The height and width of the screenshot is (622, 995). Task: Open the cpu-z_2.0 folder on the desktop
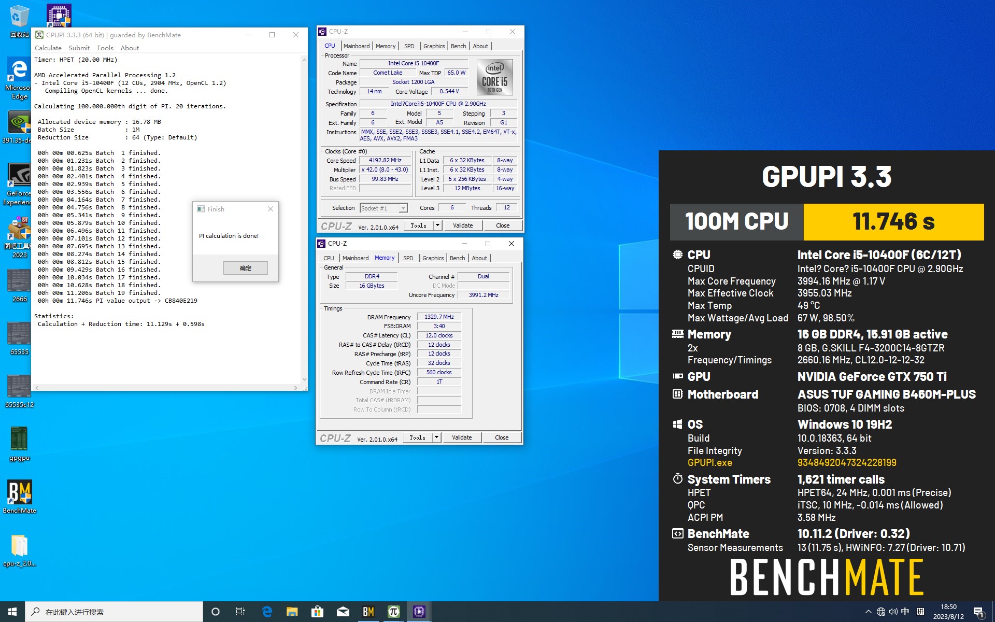pos(19,550)
